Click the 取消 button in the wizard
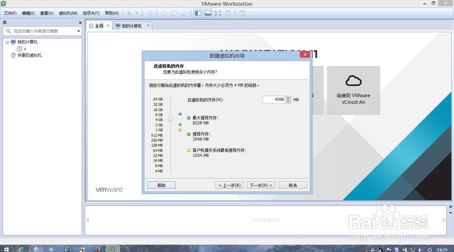 click(x=293, y=185)
